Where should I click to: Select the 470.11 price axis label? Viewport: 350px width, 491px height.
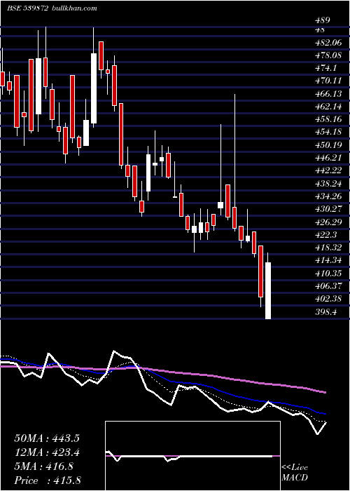[x=328, y=81]
